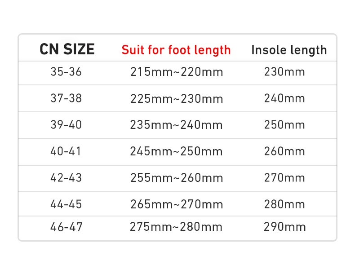
Task: Select the 35-36 size cell
Action: (x=66, y=72)
